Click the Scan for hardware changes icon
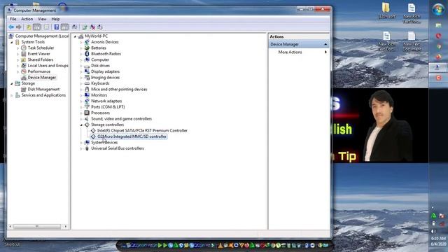Image resolution: width=448 pixels, height=252 pixels. point(74,27)
